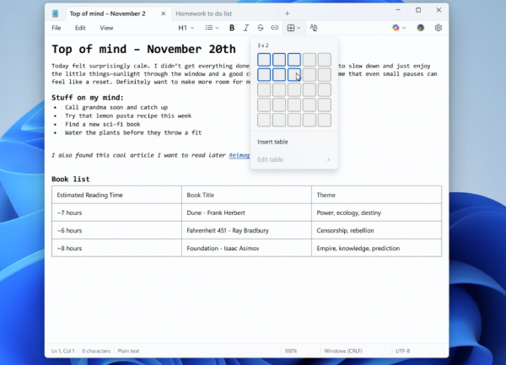The image size is (506, 365).
Task: Open the user account avatar
Action: click(x=420, y=28)
